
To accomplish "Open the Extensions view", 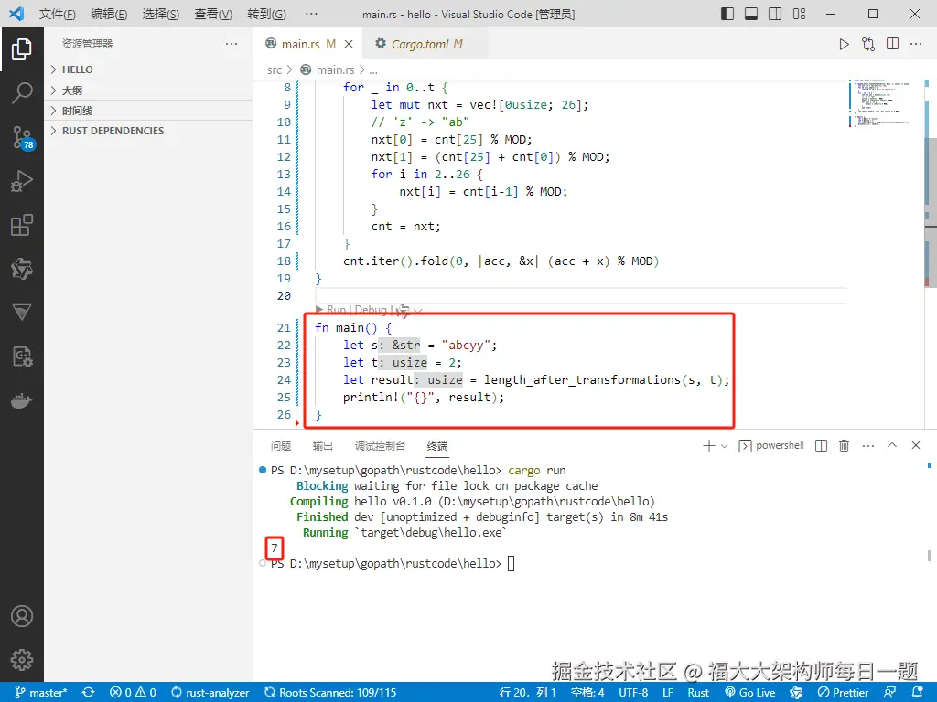I will [22, 225].
